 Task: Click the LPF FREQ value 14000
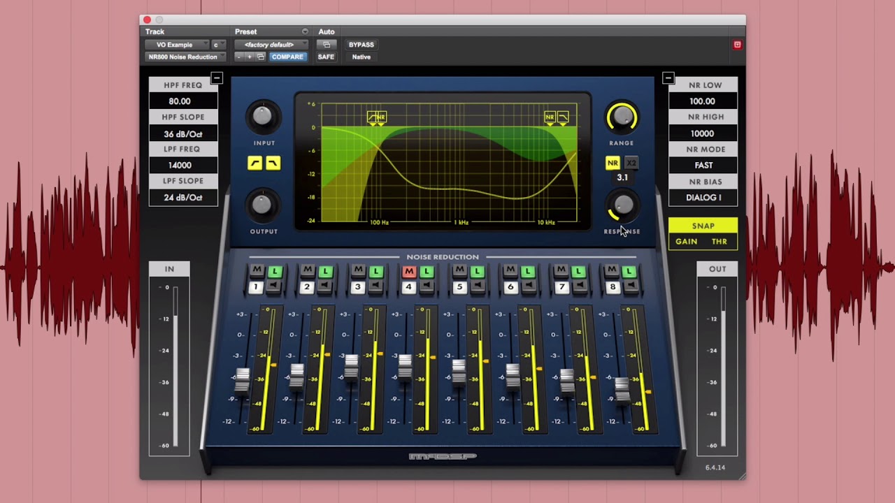[183, 166]
